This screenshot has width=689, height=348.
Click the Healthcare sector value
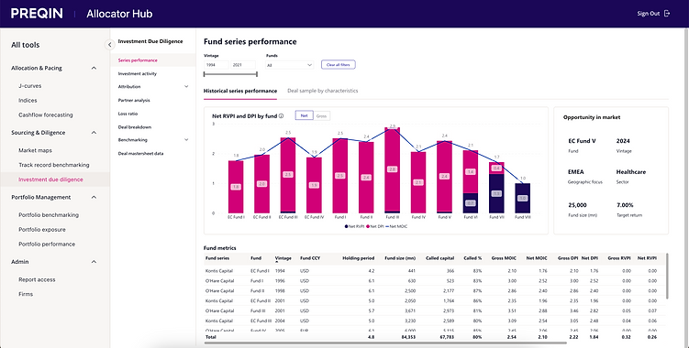coord(631,172)
